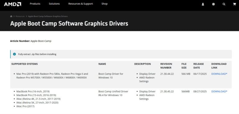Download the Unified Driver R6.4 21.30.45.22
Image resolution: width=239 pixels, height=114 pixels.
[219, 91]
